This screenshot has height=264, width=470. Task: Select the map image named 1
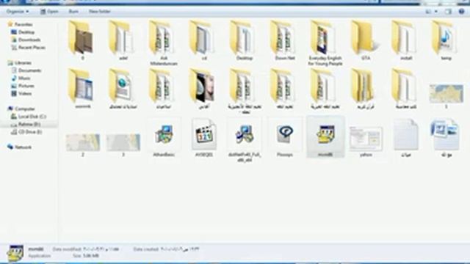446,96
